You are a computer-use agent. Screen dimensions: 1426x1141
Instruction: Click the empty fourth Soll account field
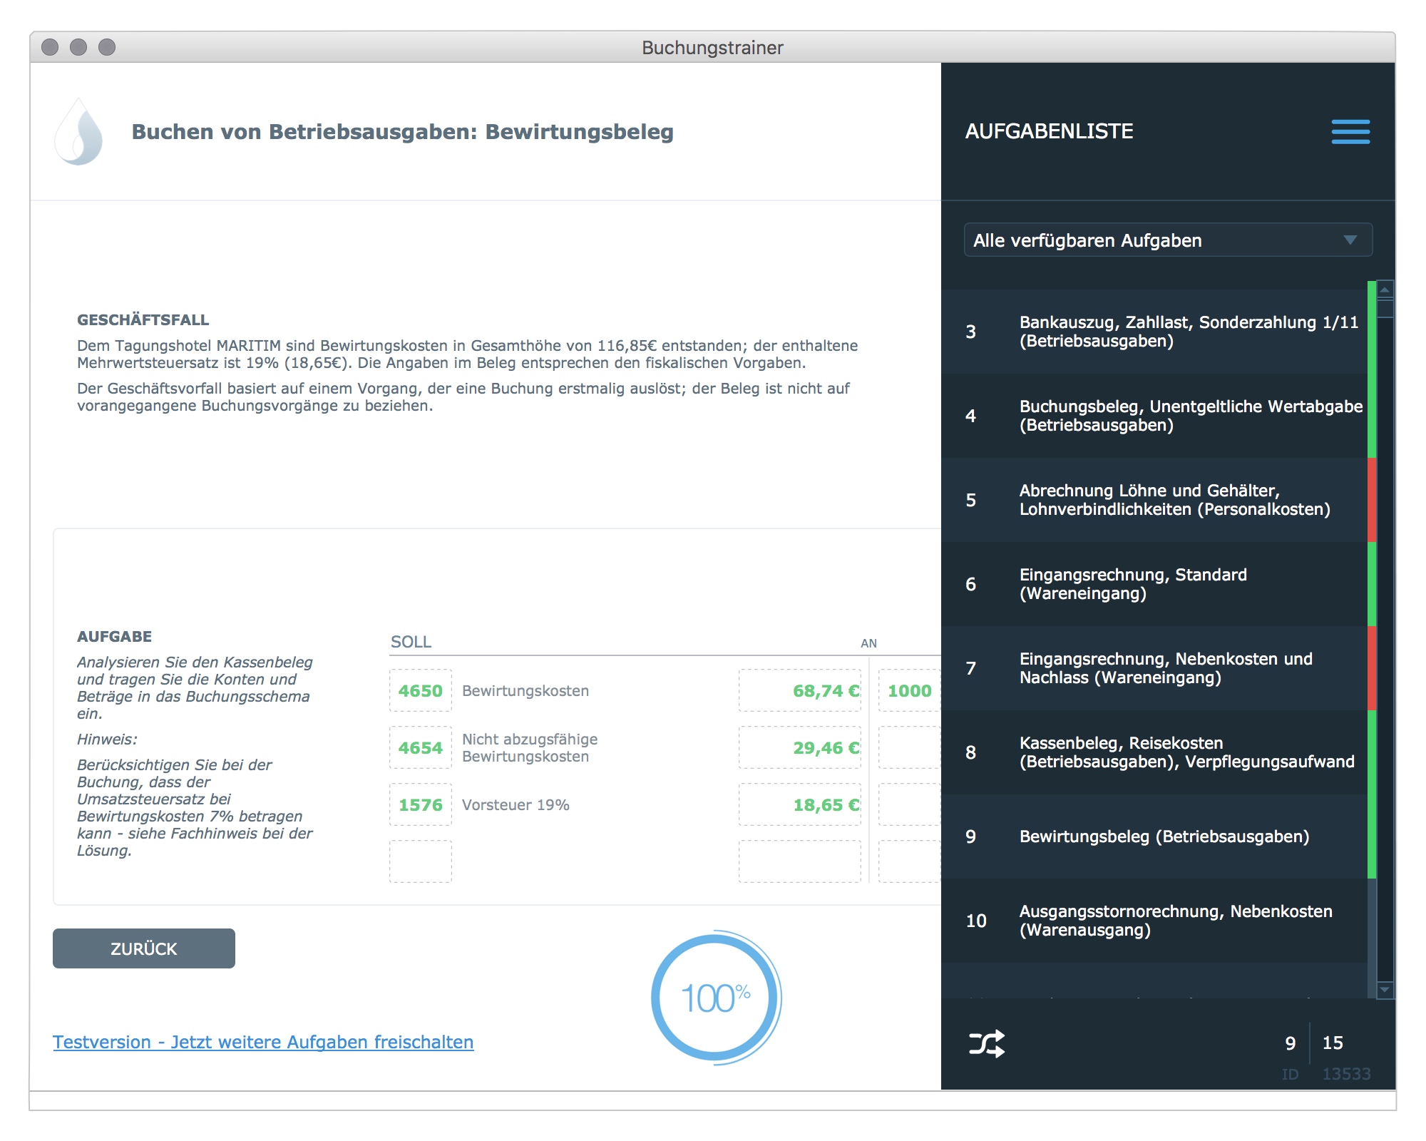(420, 861)
